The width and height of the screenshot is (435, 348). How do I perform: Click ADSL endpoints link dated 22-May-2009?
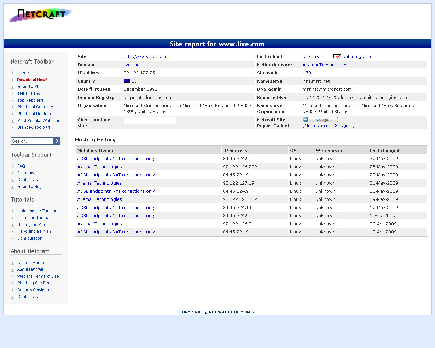[116, 175]
